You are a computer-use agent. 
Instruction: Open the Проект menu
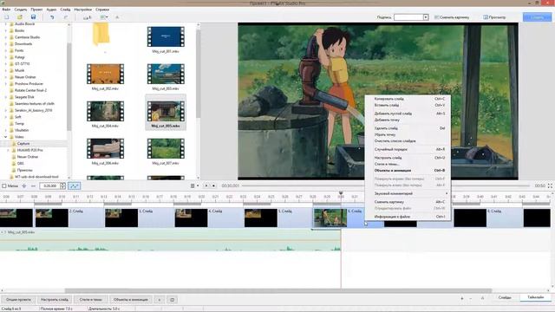[36, 10]
